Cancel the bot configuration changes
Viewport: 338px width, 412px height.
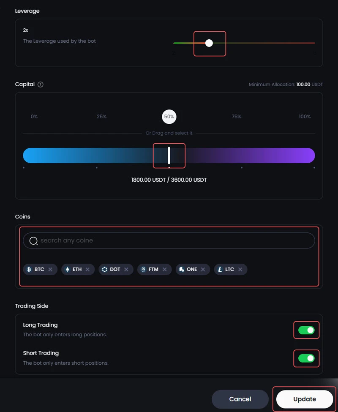(240, 399)
